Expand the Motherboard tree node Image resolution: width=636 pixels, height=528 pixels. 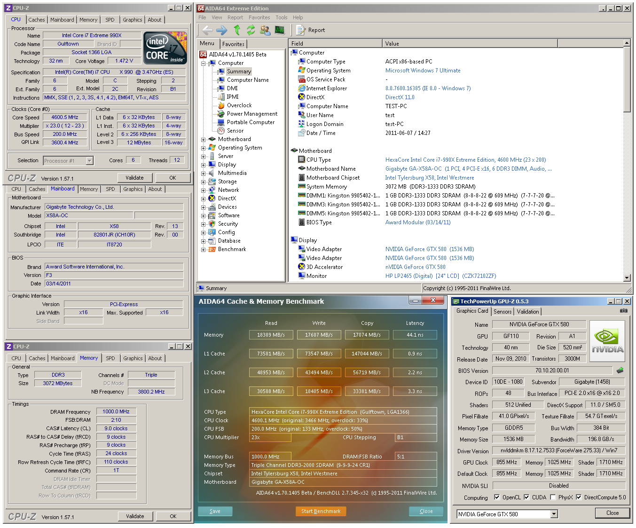click(x=203, y=139)
